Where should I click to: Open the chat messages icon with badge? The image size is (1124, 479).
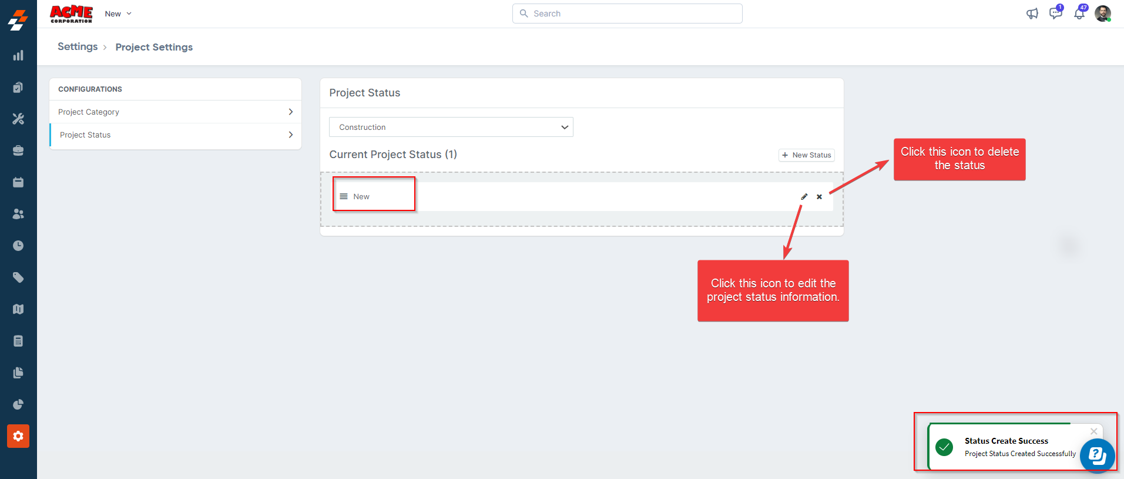click(1056, 13)
